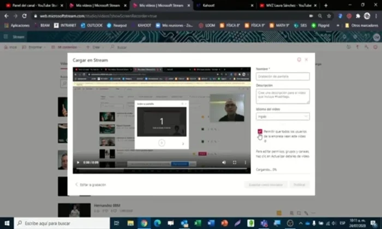Viewport: 382px width, 229px height.
Task: Click the Windows Start button
Action: point(7,223)
